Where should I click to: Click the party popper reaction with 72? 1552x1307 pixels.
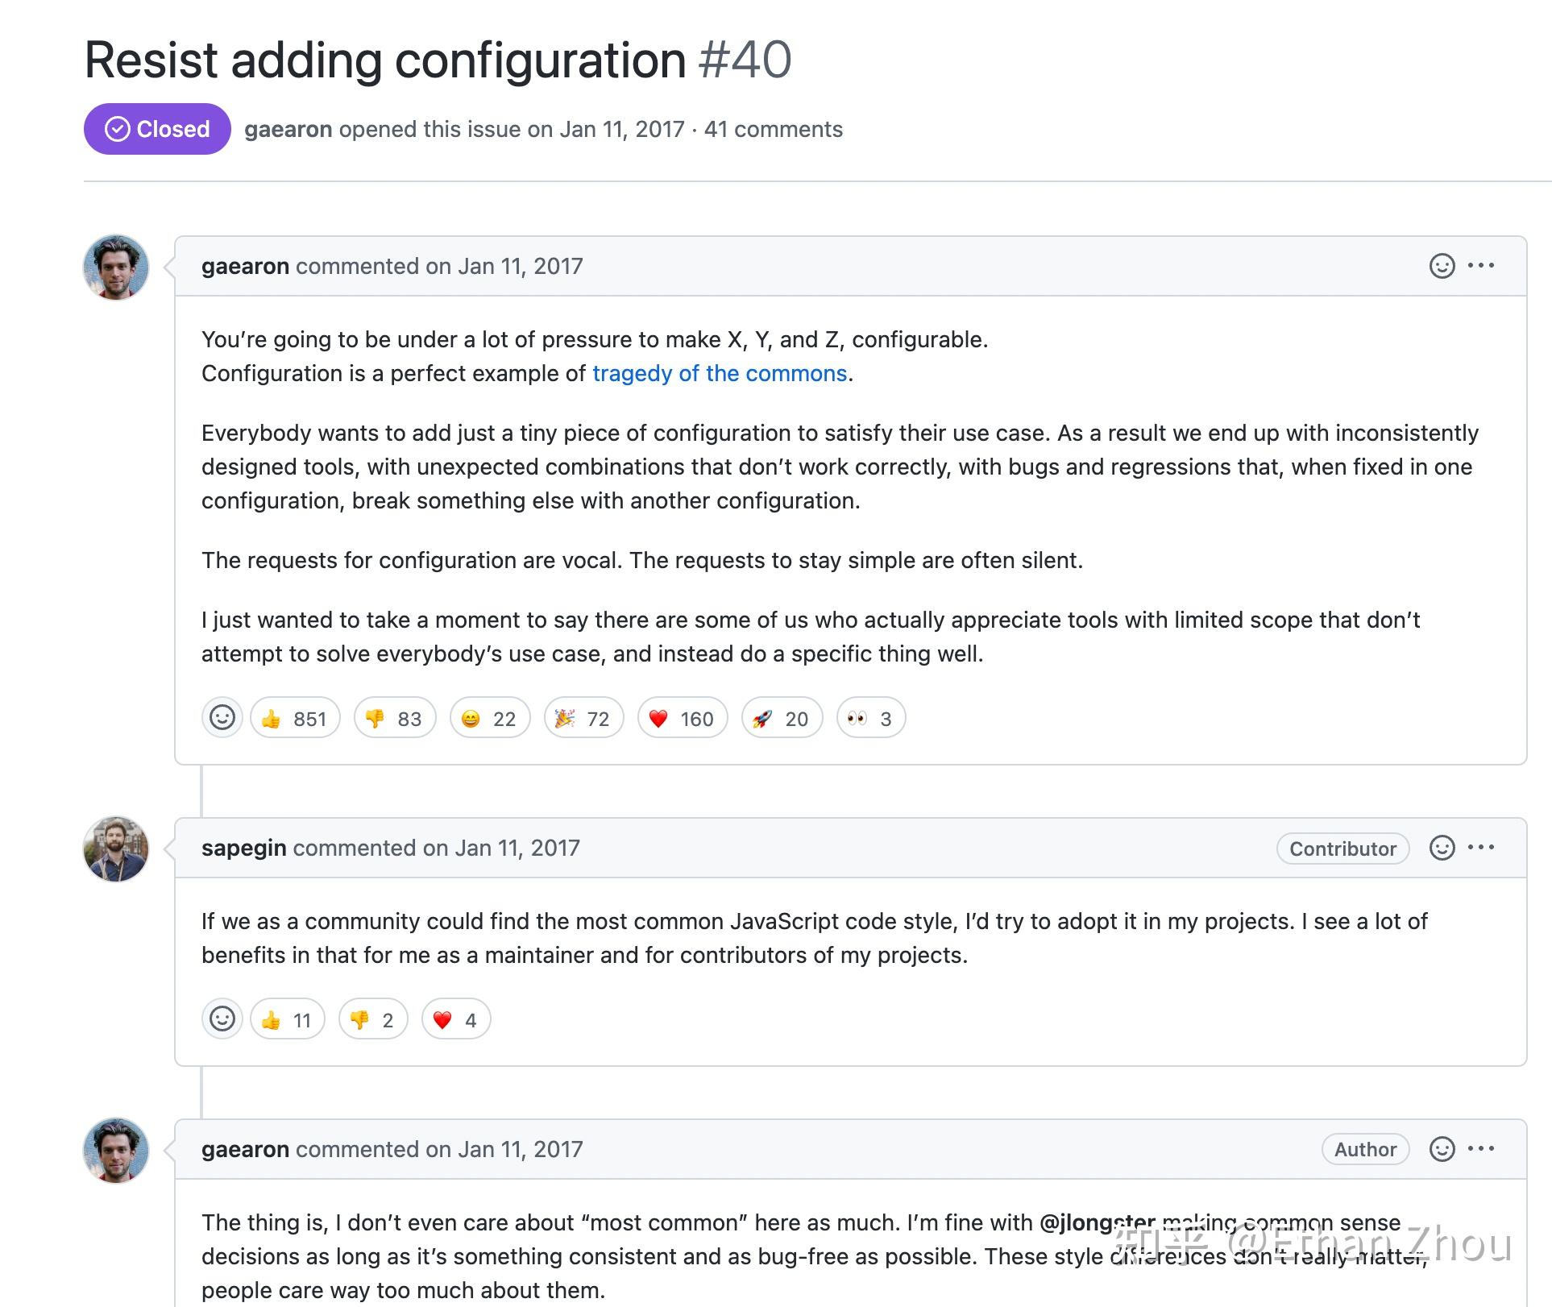583,718
